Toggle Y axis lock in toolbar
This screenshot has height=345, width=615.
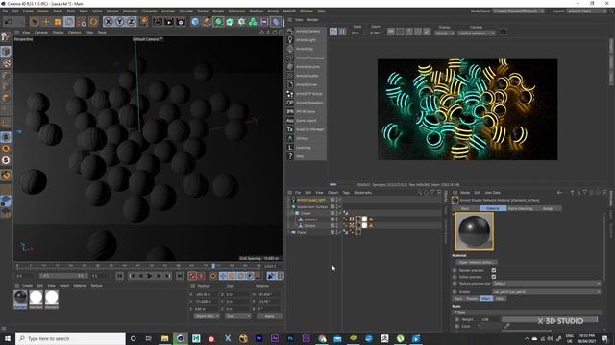tap(119, 22)
